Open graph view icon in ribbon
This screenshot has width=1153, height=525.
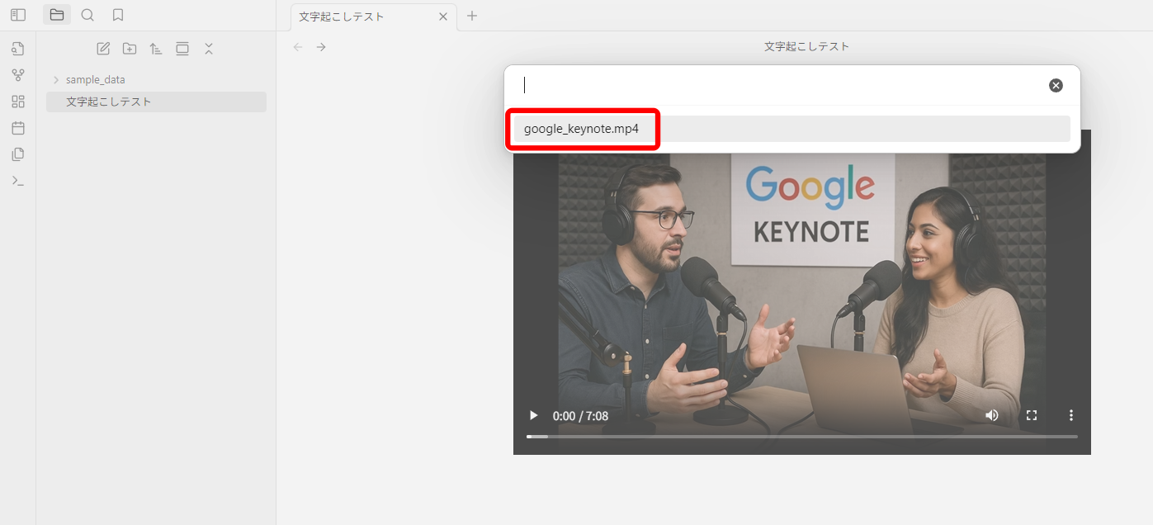(18, 75)
